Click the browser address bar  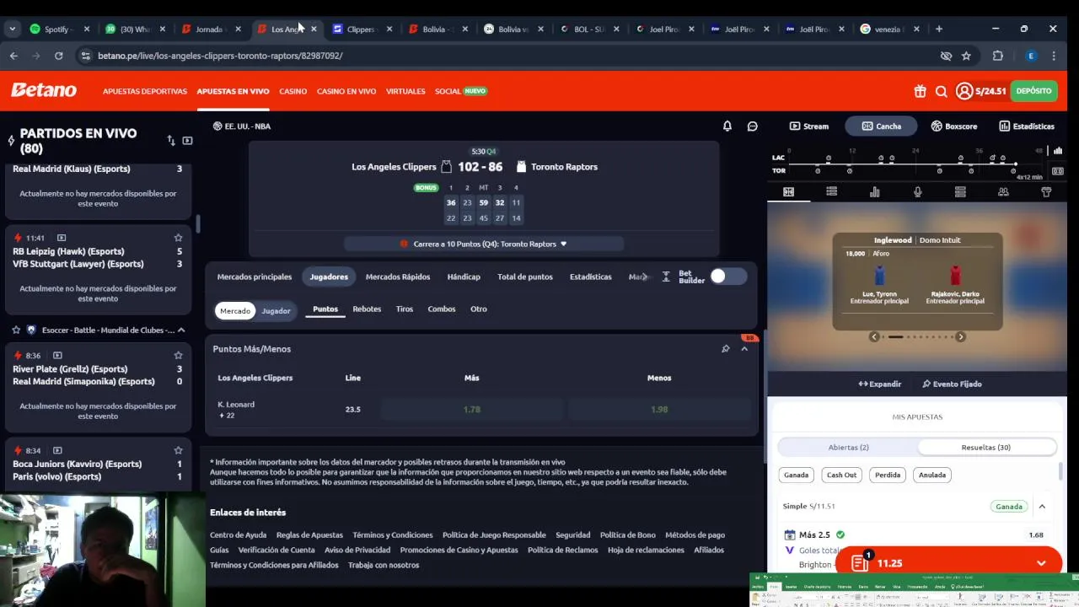pyautogui.click(x=506, y=56)
